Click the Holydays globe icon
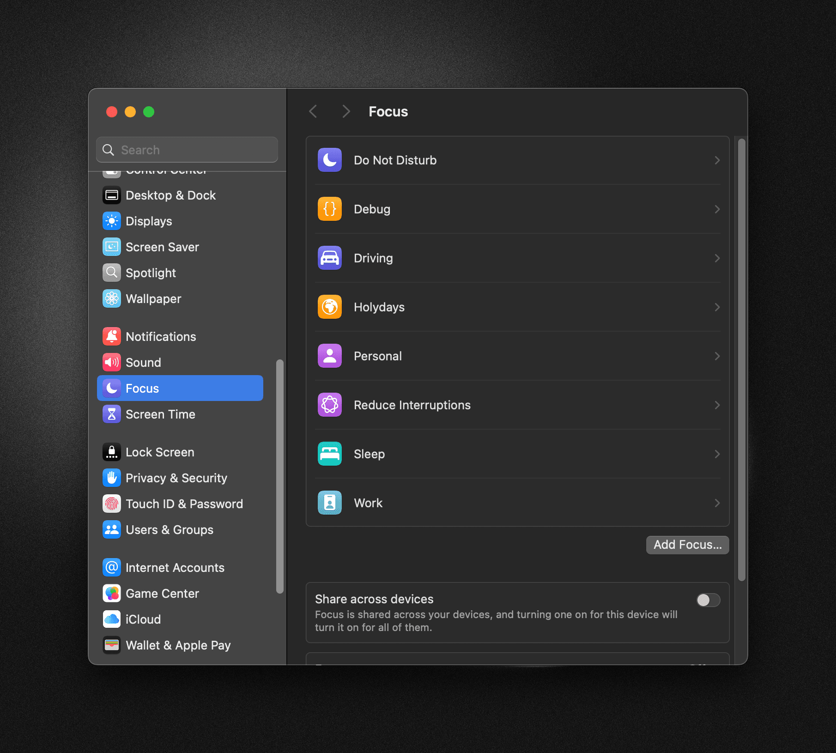This screenshot has height=753, width=836. tap(329, 307)
